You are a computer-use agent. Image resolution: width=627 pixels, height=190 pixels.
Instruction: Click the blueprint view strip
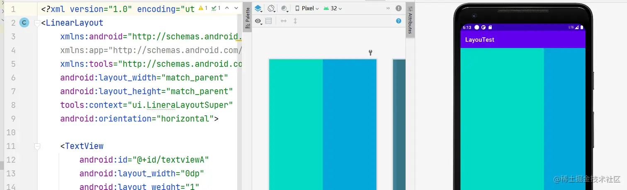[x=399, y=124]
